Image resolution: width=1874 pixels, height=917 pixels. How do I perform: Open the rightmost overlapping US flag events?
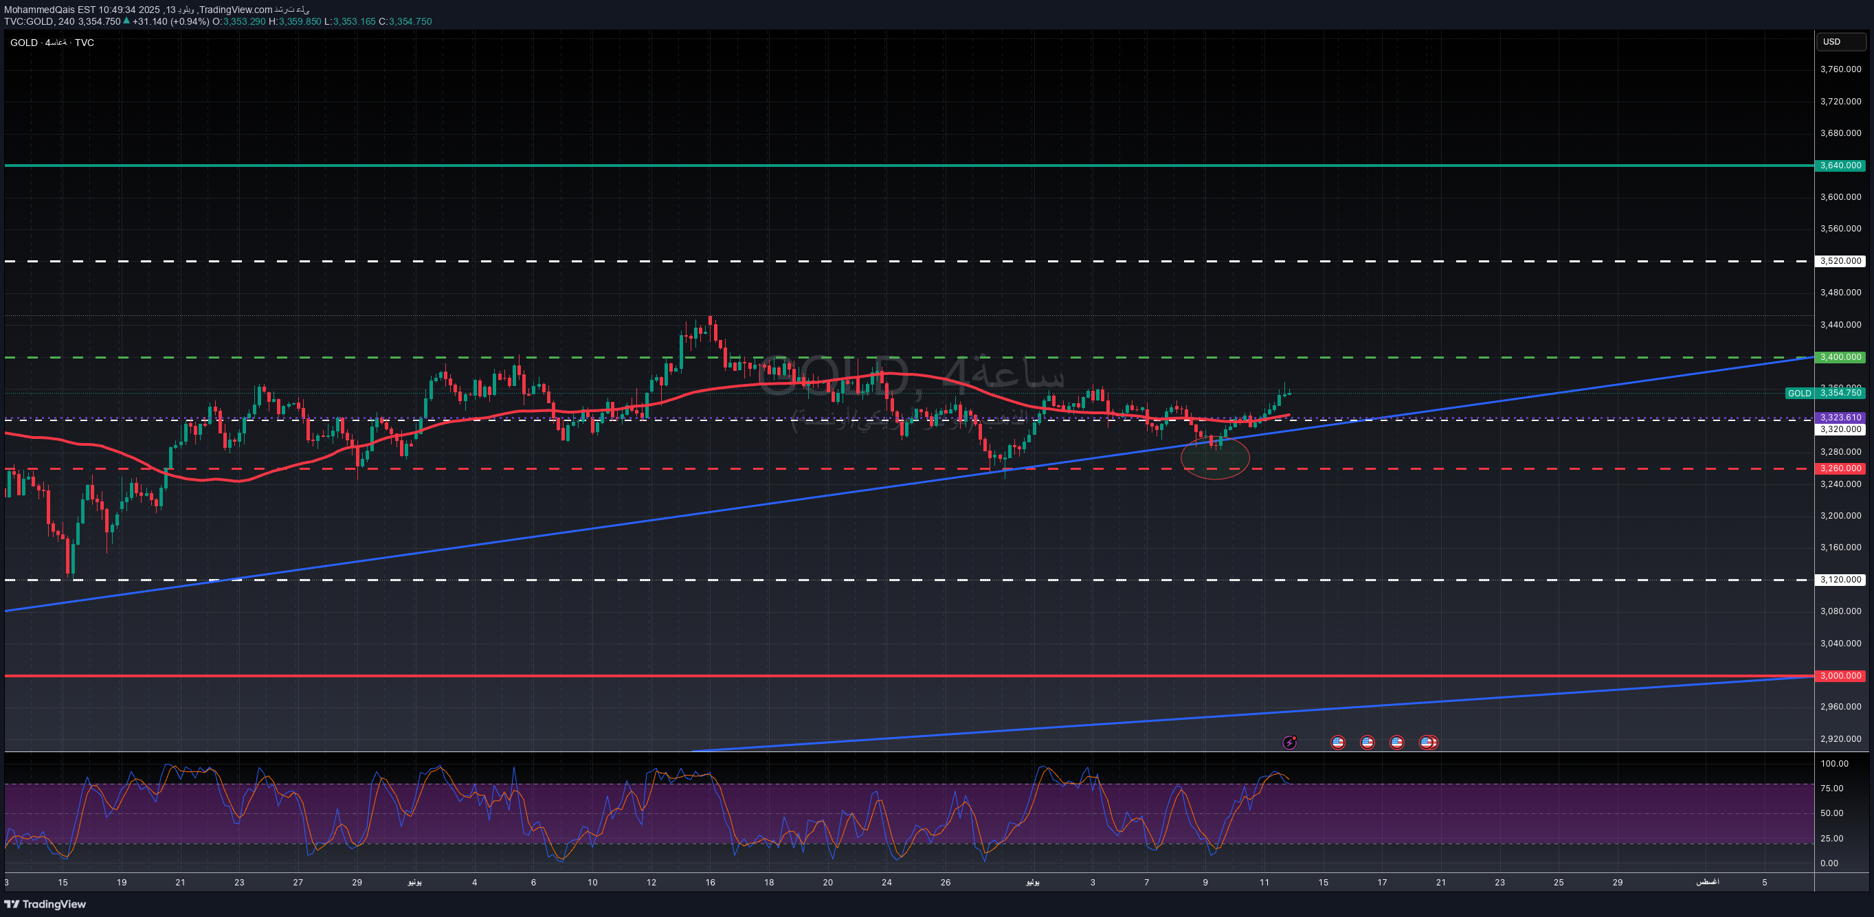(1428, 743)
